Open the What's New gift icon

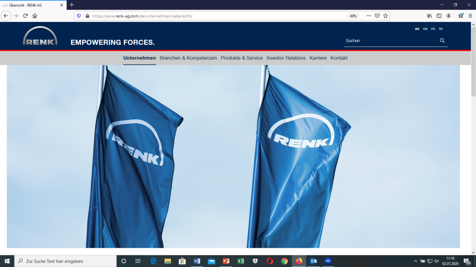coord(461,16)
